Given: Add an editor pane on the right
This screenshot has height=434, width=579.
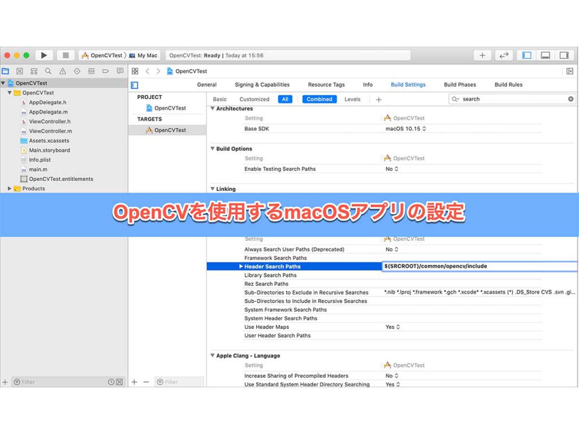Looking at the screenshot, I should (x=570, y=71).
